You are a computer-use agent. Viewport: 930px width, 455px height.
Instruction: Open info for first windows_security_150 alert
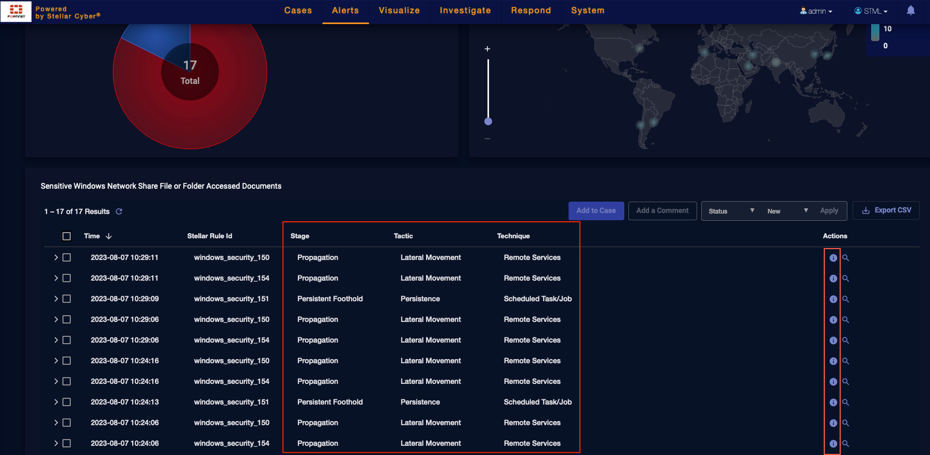(x=833, y=258)
